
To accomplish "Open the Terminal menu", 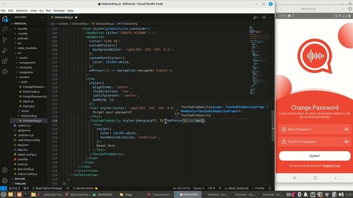I will [59, 10].
